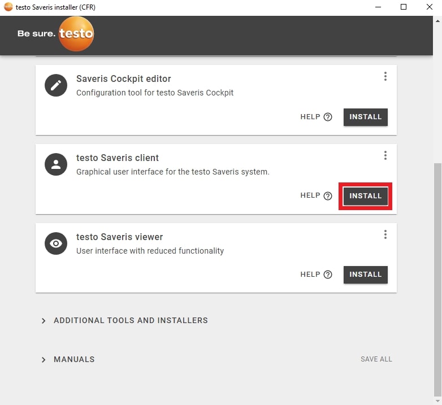
Task: Click the pencil icon for Saveris Cockpit editor
Action: pyautogui.click(x=56, y=85)
